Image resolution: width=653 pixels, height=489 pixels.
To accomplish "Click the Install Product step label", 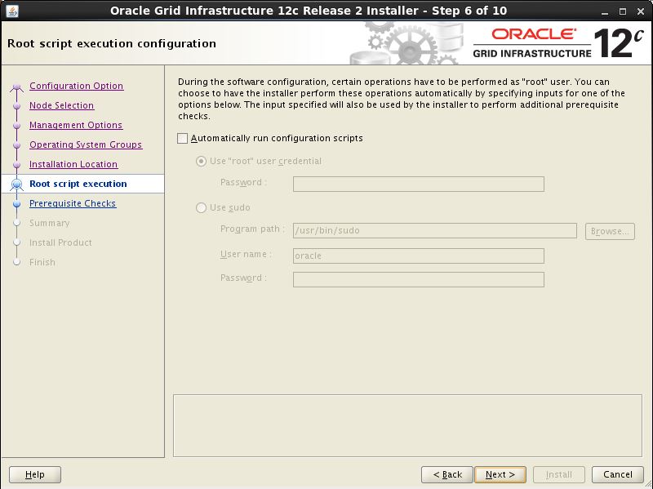I will tap(60, 242).
